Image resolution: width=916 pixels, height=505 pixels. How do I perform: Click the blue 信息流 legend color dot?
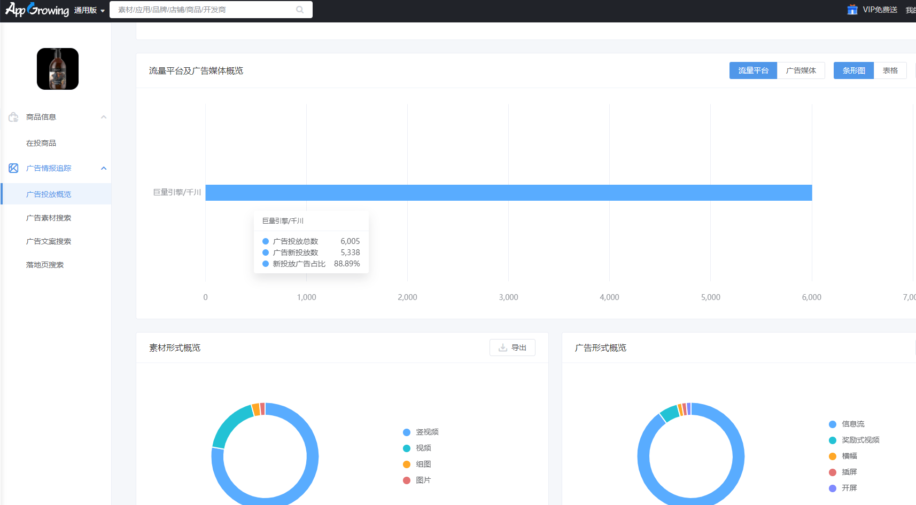832,424
